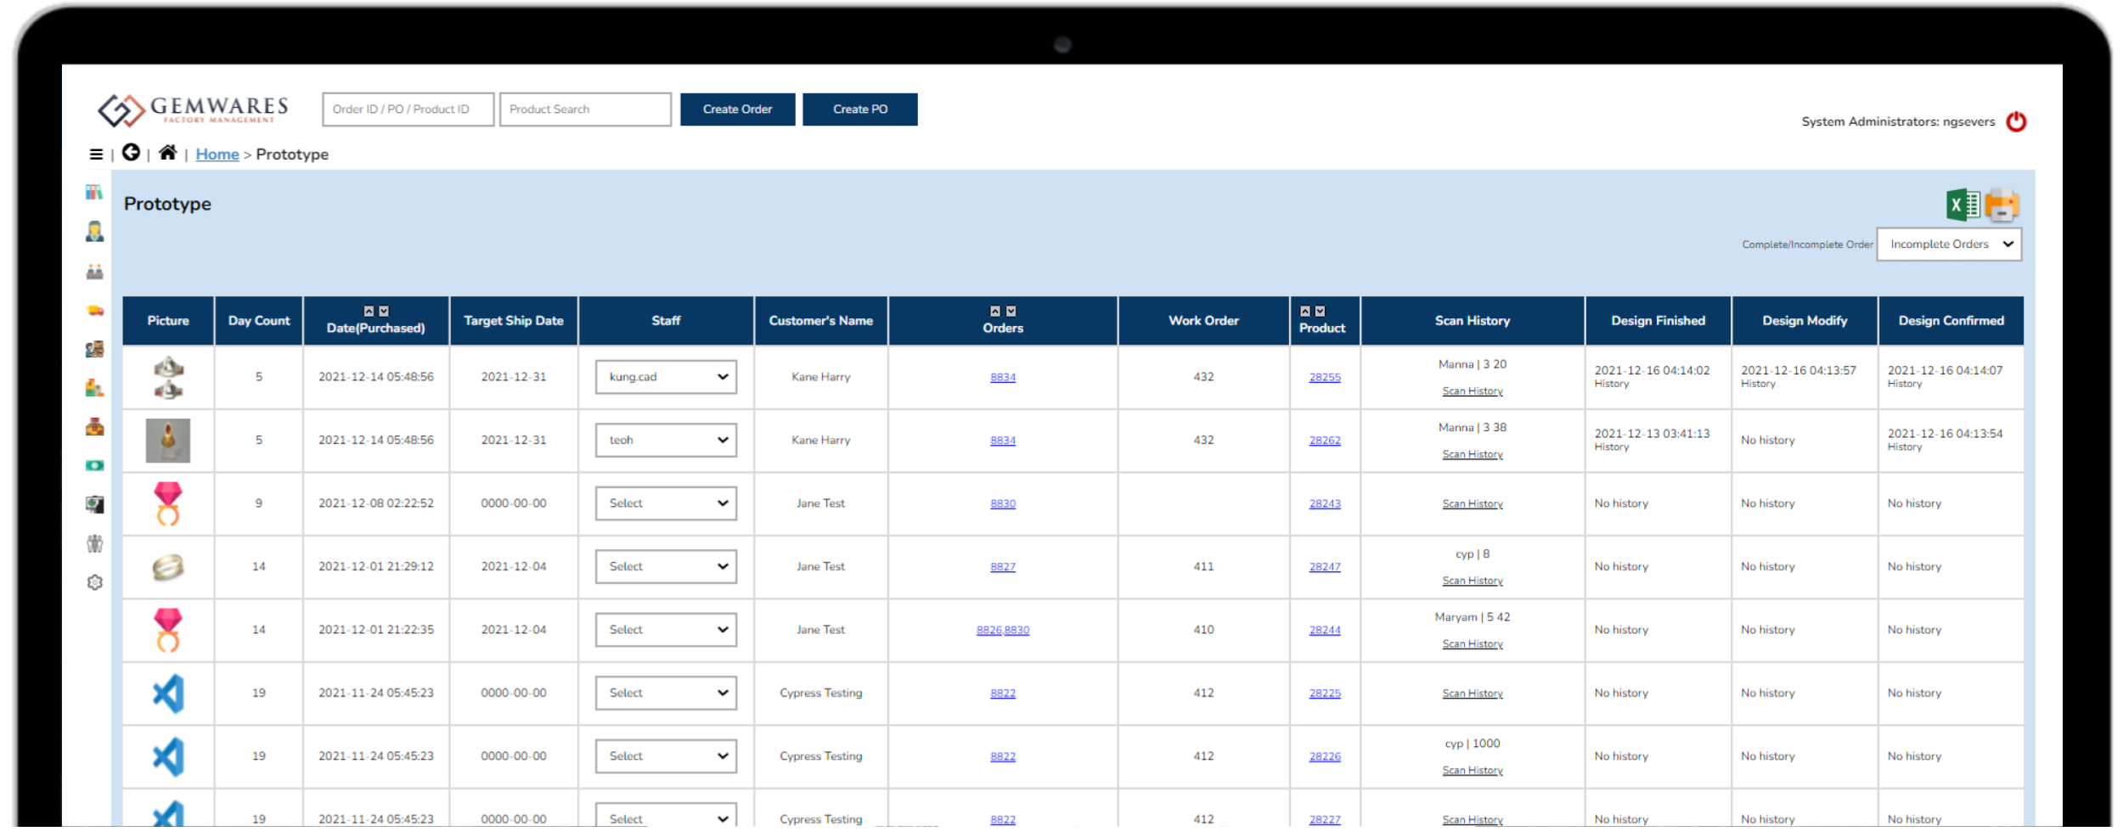Export the table with the Excel icon
Viewport: 2123px width, 837px height.
click(x=1963, y=205)
